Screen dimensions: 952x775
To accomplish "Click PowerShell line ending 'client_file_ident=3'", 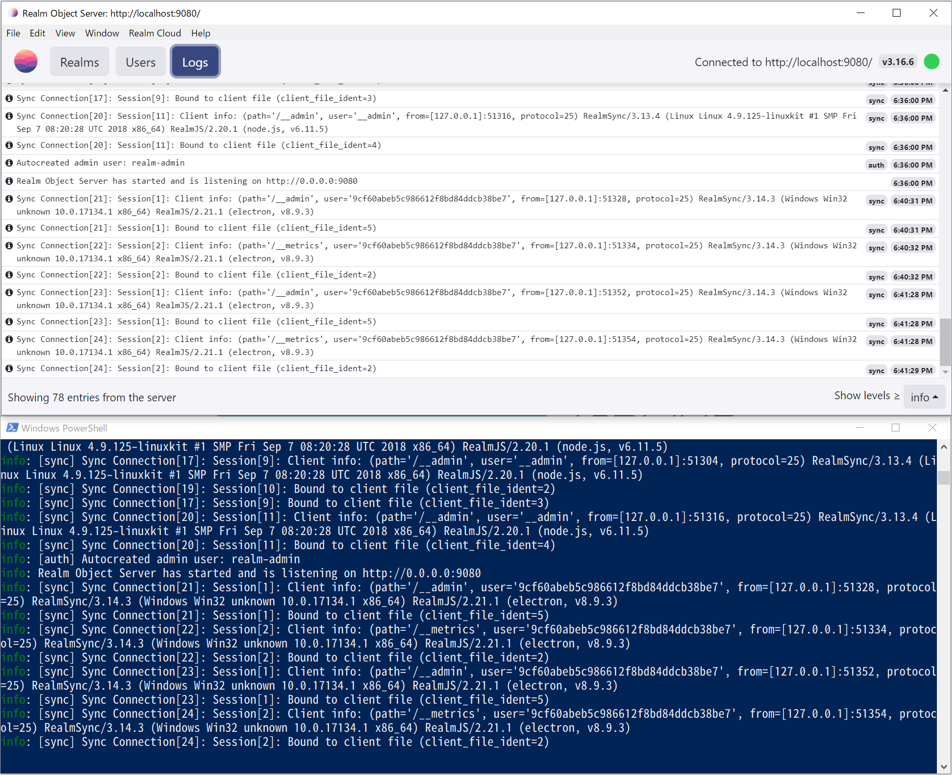I will 275,503.
